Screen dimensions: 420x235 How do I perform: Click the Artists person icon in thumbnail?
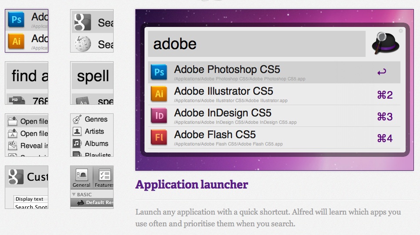(x=77, y=131)
